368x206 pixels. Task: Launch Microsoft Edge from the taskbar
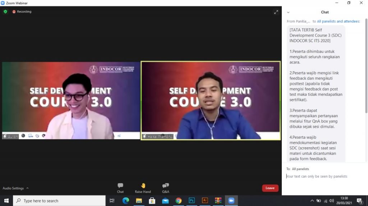coord(125,201)
